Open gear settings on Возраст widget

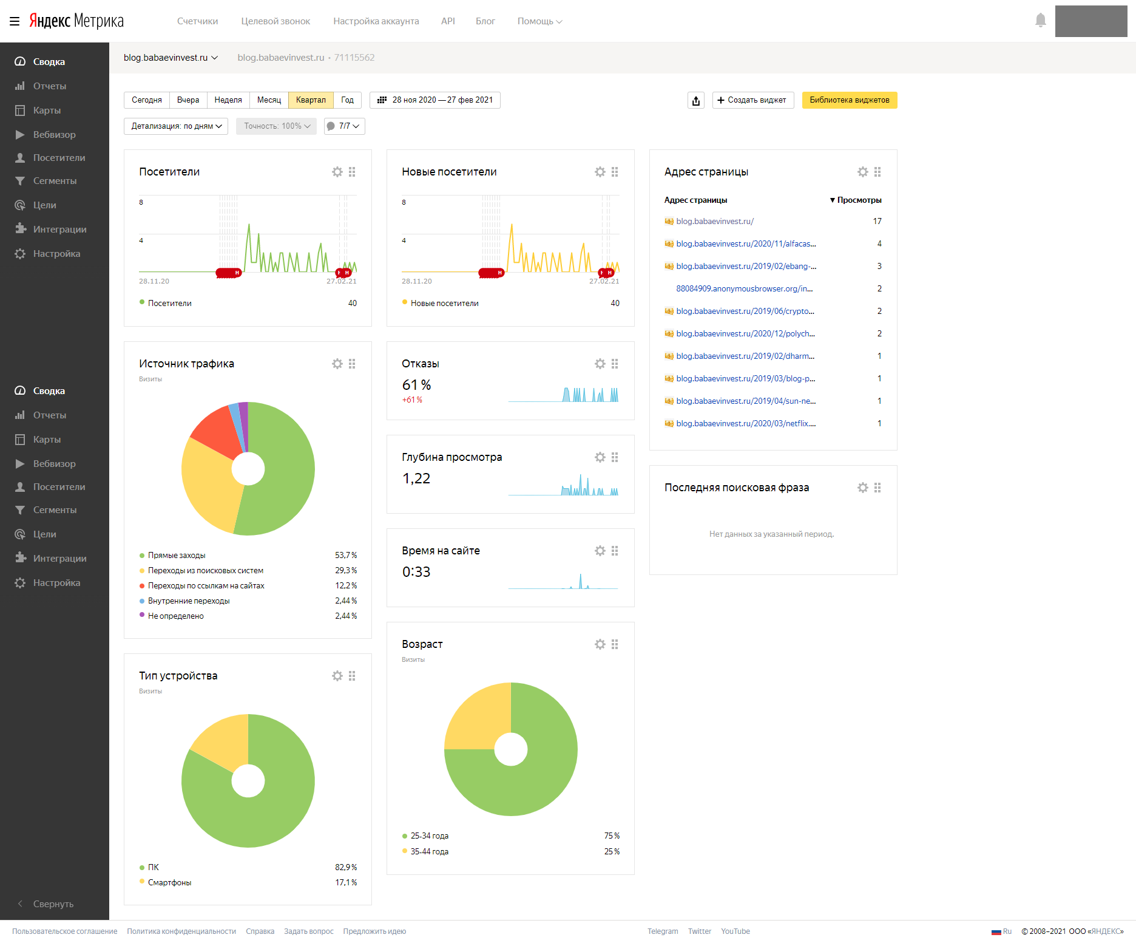[x=600, y=644]
